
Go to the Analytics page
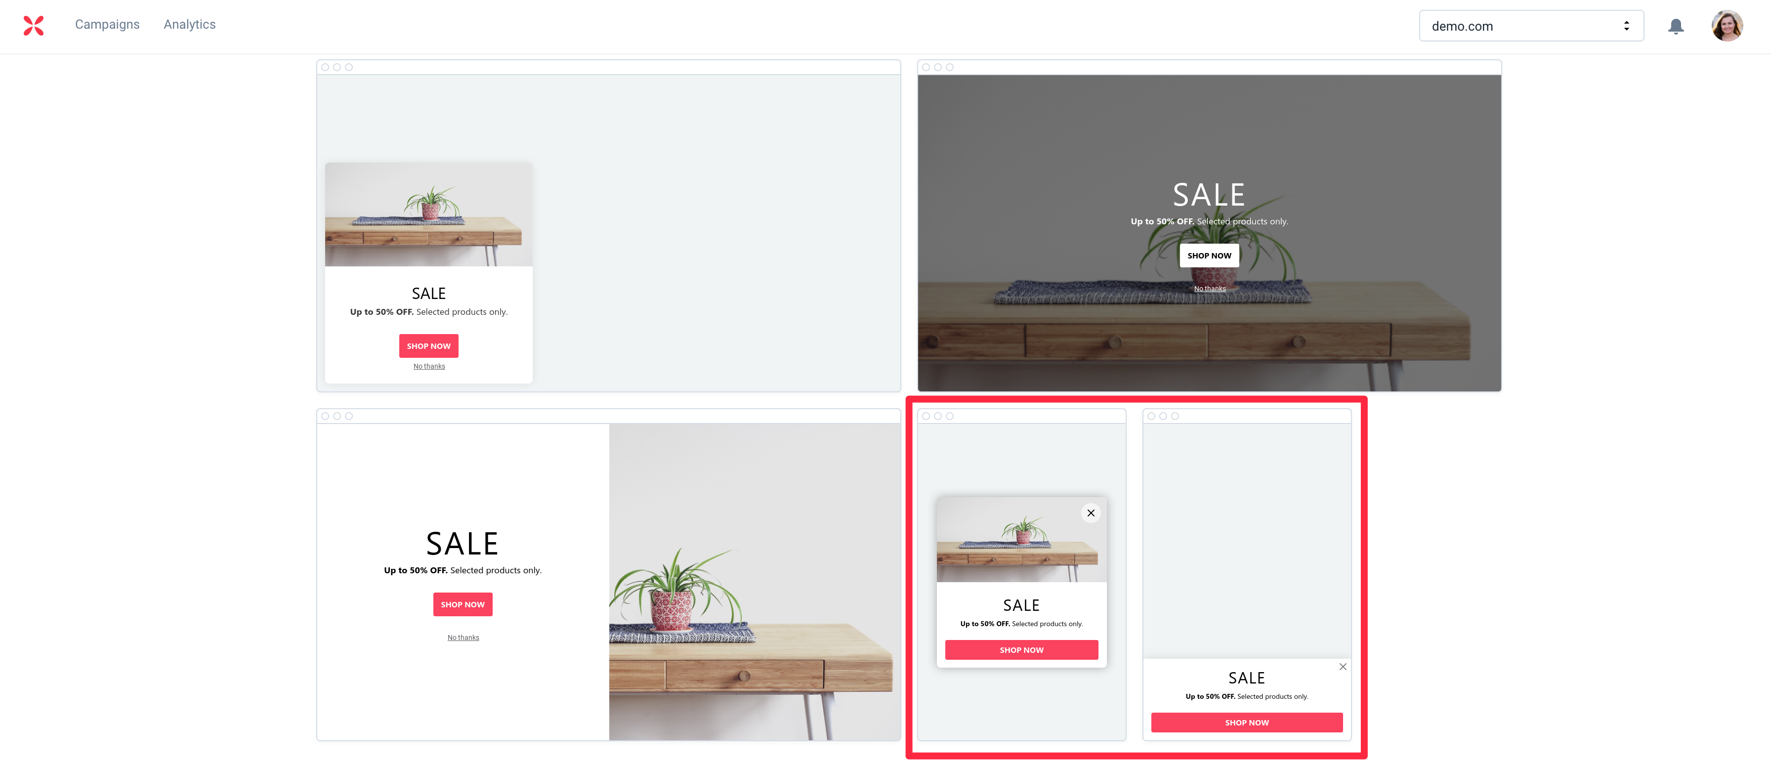[190, 25]
